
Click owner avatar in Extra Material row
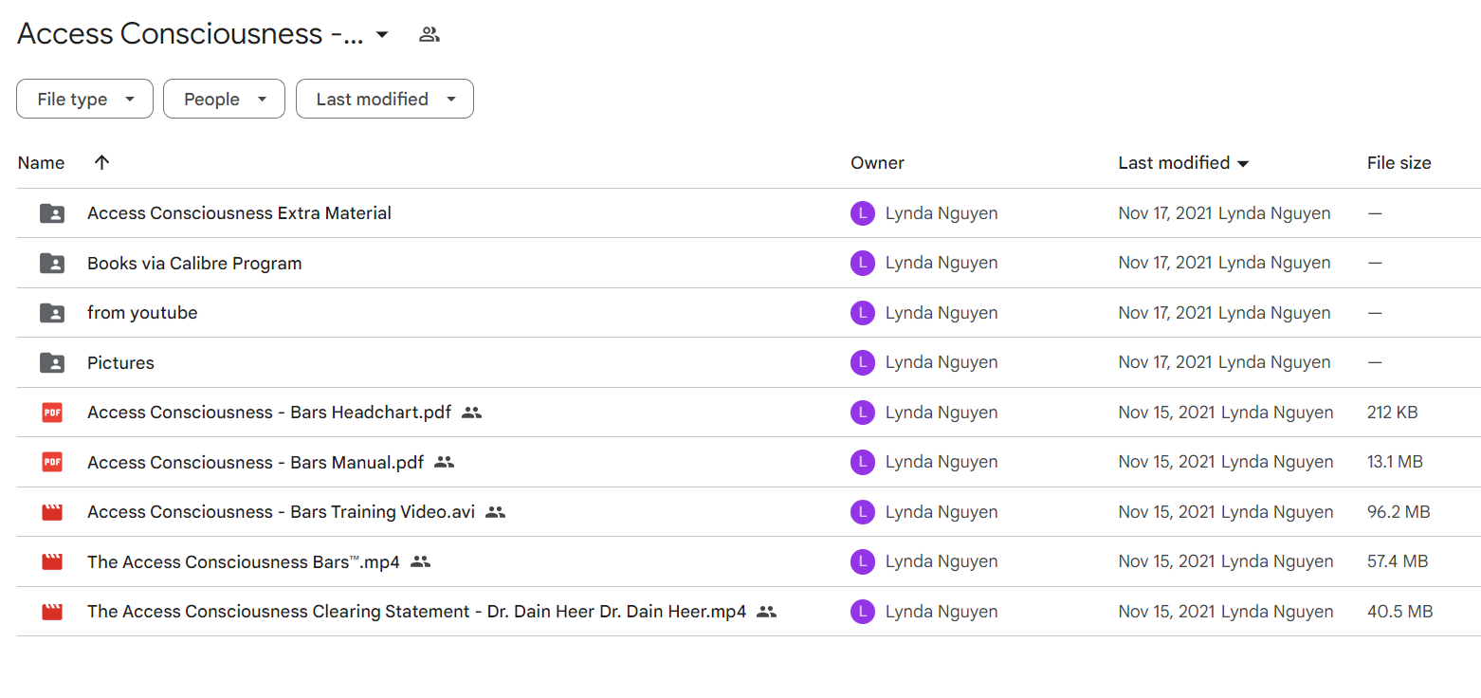[x=862, y=213]
